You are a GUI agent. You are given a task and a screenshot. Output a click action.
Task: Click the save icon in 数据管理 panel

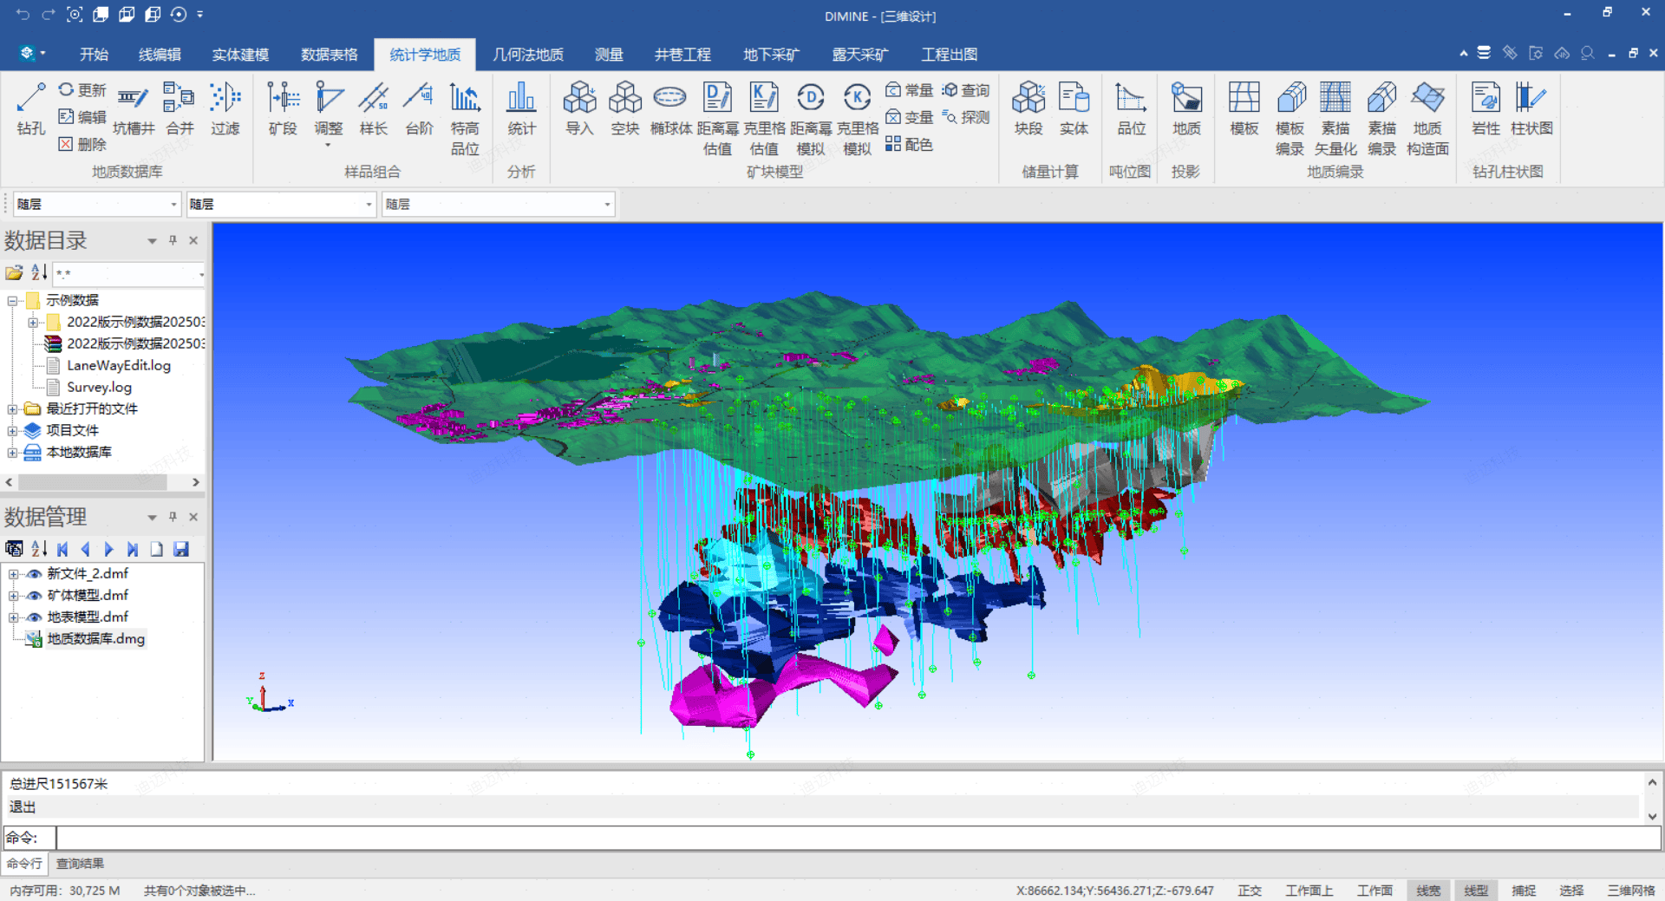click(x=181, y=549)
